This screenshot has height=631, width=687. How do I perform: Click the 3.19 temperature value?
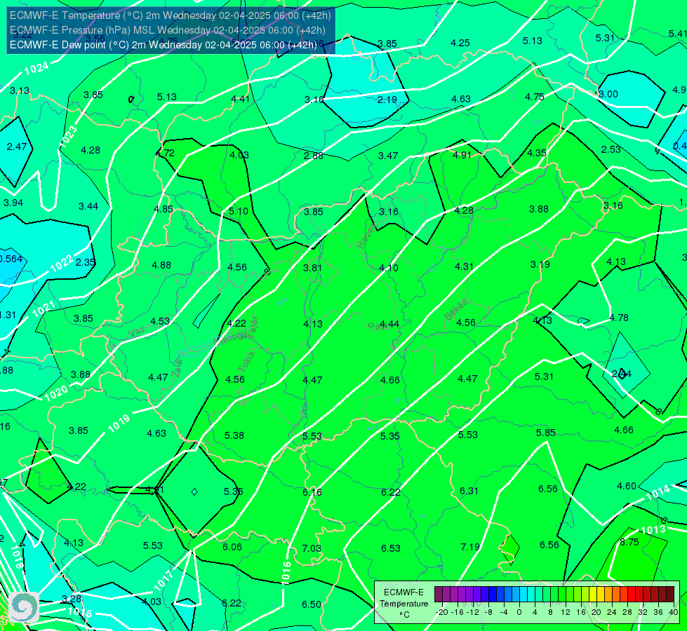(x=540, y=264)
